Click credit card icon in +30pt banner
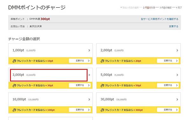 tap(14, 85)
